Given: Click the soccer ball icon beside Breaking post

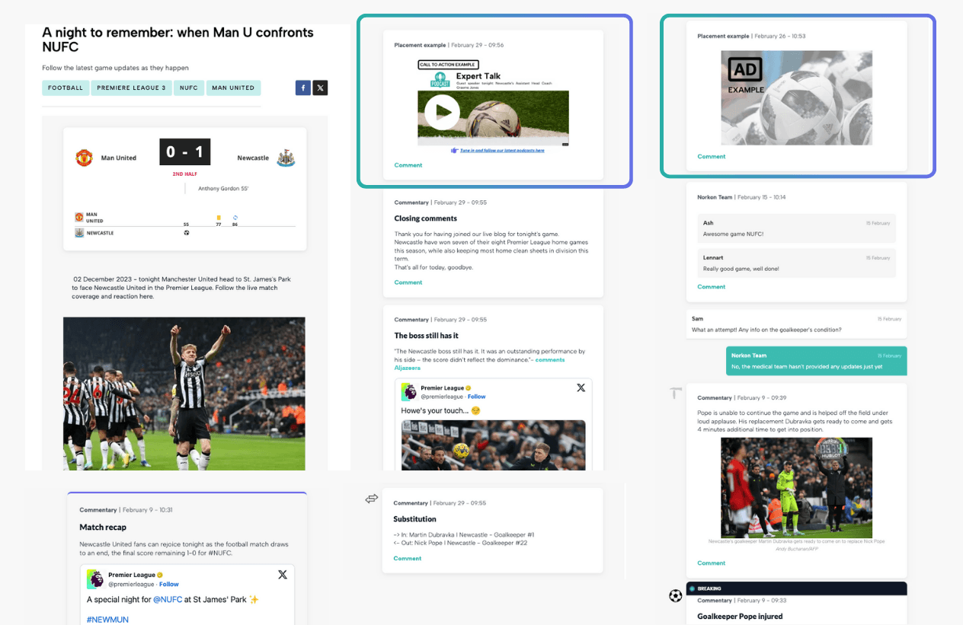Looking at the screenshot, I should click(675, 595).
